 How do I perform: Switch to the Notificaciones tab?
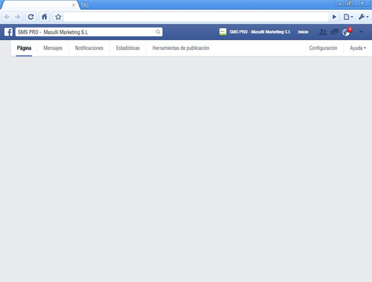tap(89, 48)
